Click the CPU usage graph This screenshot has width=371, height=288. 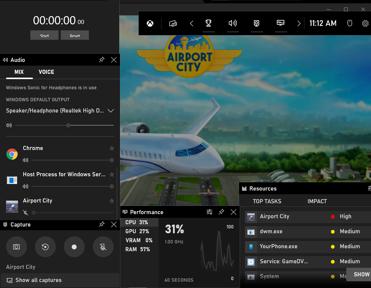point(217,251)
